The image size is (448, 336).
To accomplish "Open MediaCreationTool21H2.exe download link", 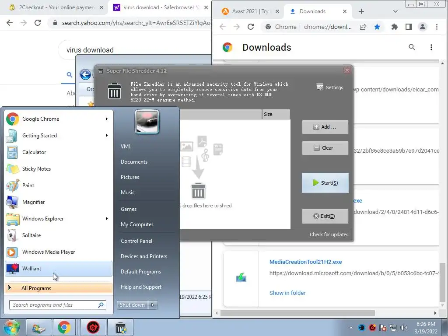I will click(x=305, y=262).
